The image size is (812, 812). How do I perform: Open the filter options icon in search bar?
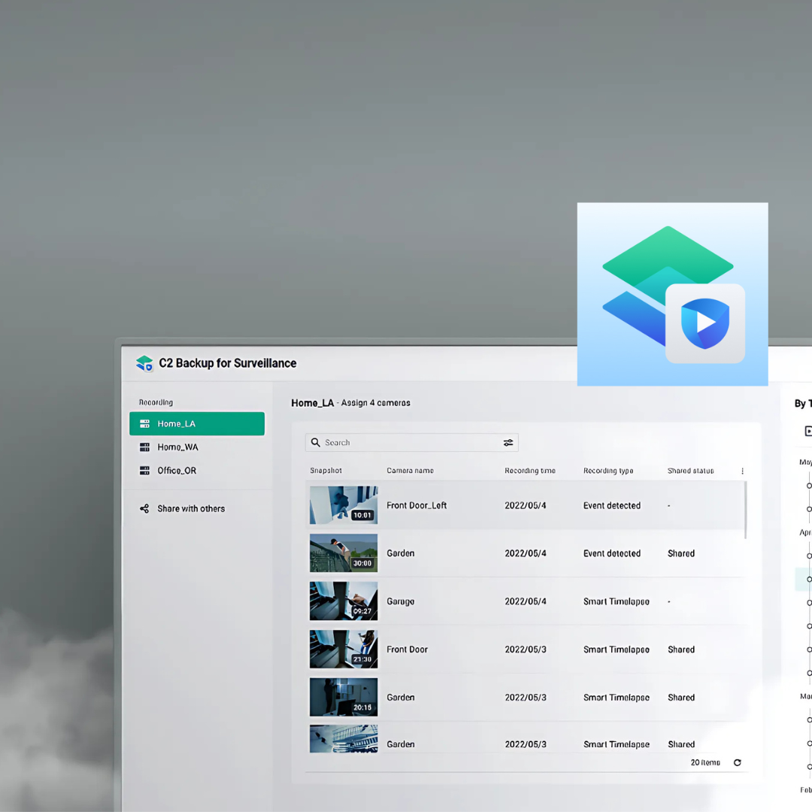tap(508, 443)
